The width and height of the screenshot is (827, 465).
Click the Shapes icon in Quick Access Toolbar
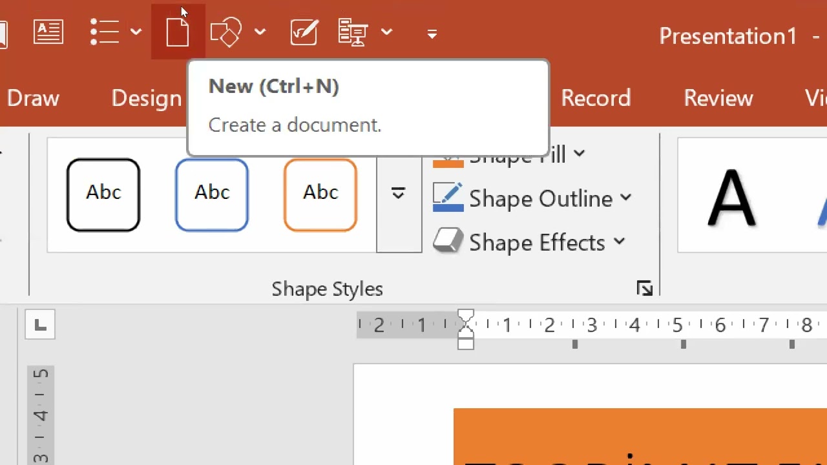[225, 32]
